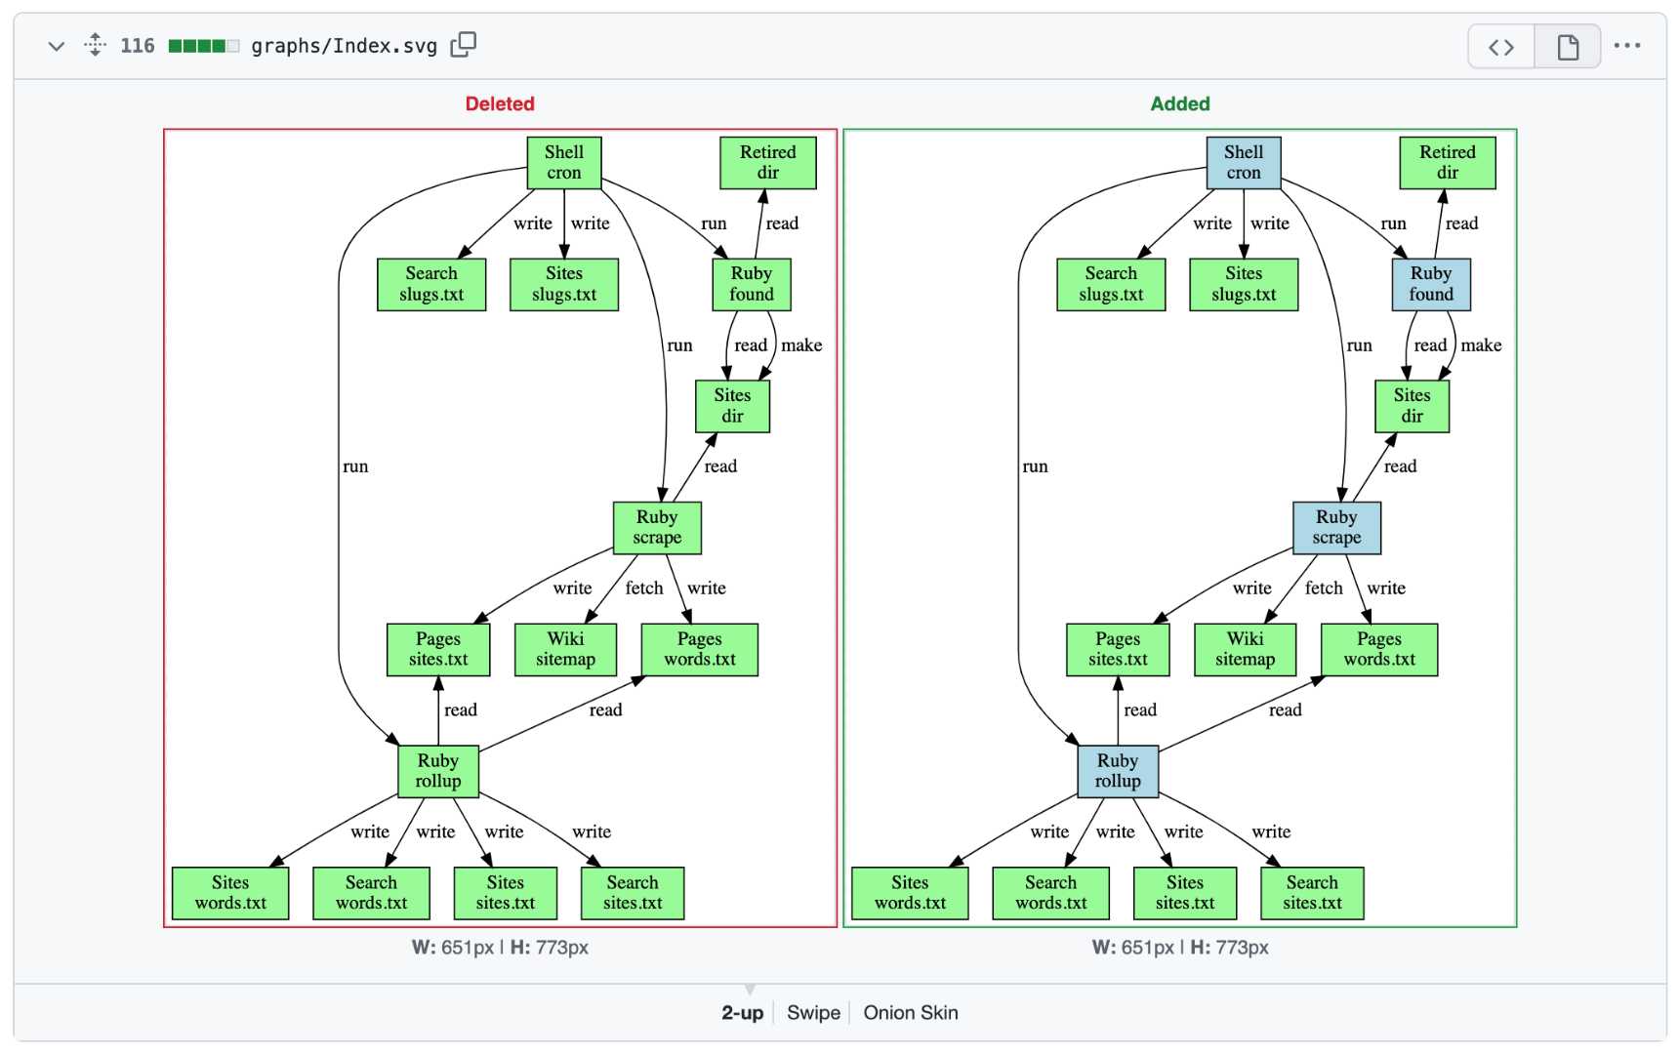Click the Added image heading
The height and width of the screenshot is (1054, 1679).
(x=1179, y=103)
